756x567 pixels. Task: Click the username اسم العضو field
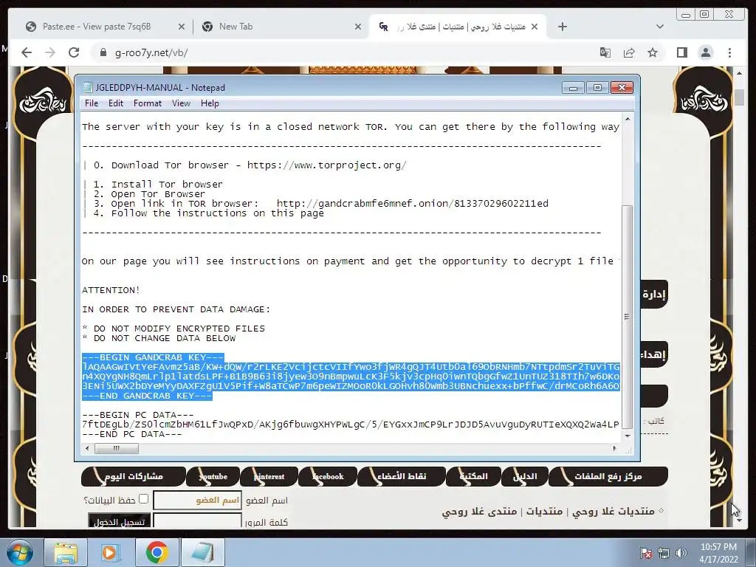(x=197, y=501)
